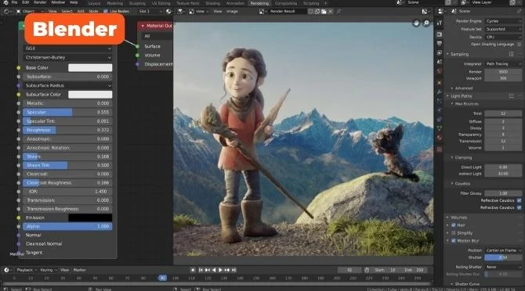Screen dimensions: 525x291
Task: Open the Scene properties tab icon
Action: coord(440,62)
